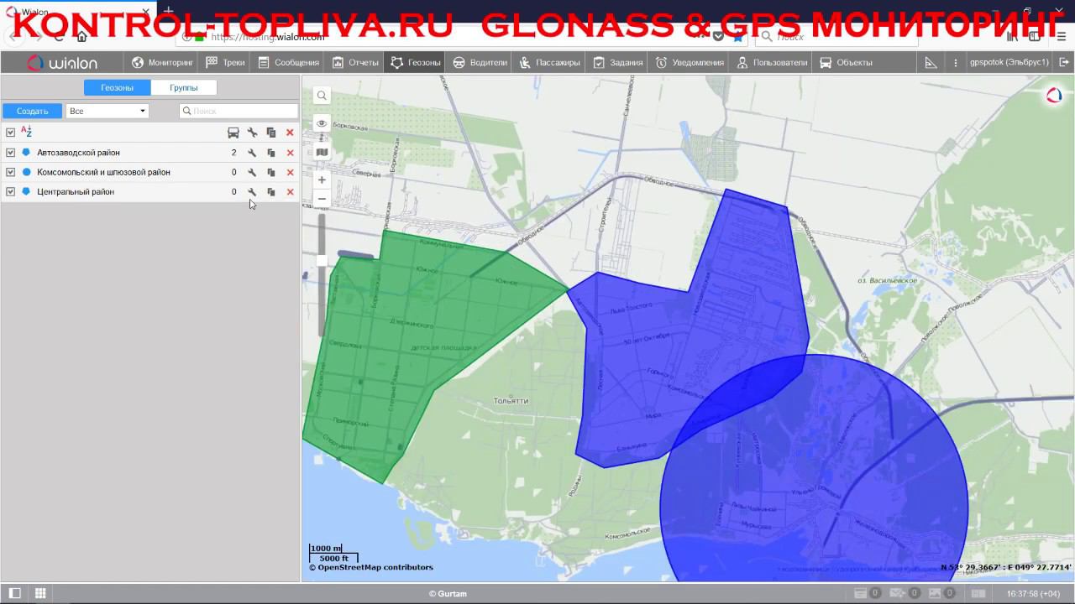
Task: Delete the Центральный район geofence
Action: tap(290, 192)
